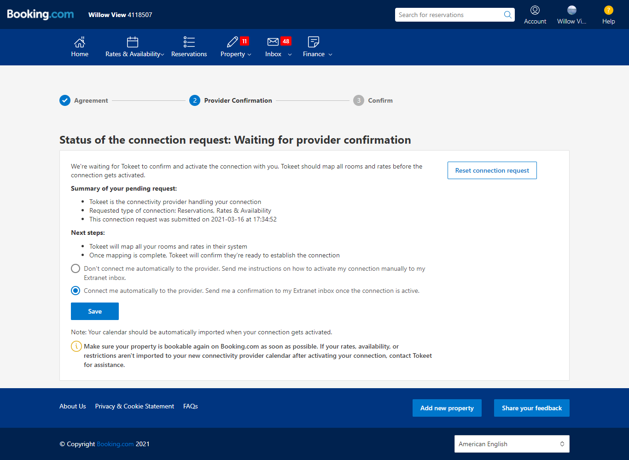Open the Property menu label

233,54
